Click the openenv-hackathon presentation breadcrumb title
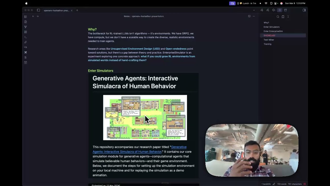Viewport: 330px width, 186px height. pos(148,16)
